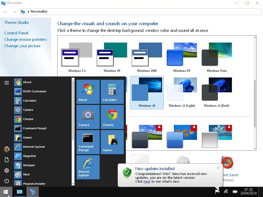The image size is (263, 197).
Task: Click the Command Prompt icon in app list
Action: point(18,128)
